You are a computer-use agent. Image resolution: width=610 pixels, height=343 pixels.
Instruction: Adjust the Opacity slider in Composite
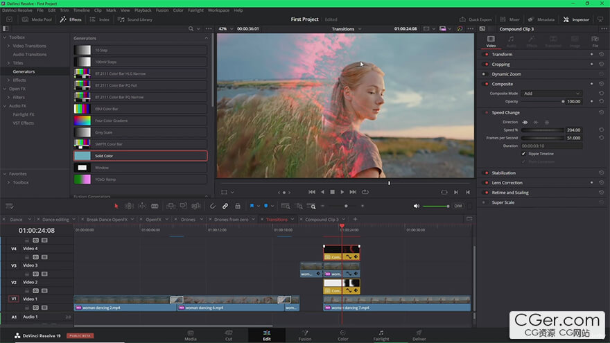point(542,101)
